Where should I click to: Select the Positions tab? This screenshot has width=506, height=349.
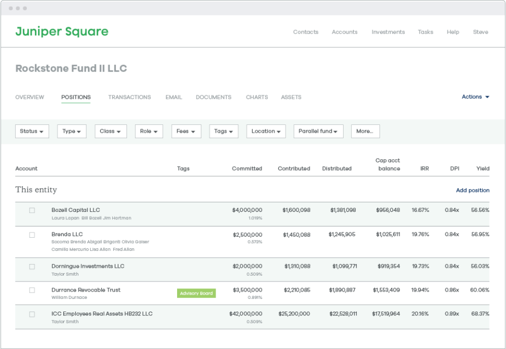click(x=76, y=97)
